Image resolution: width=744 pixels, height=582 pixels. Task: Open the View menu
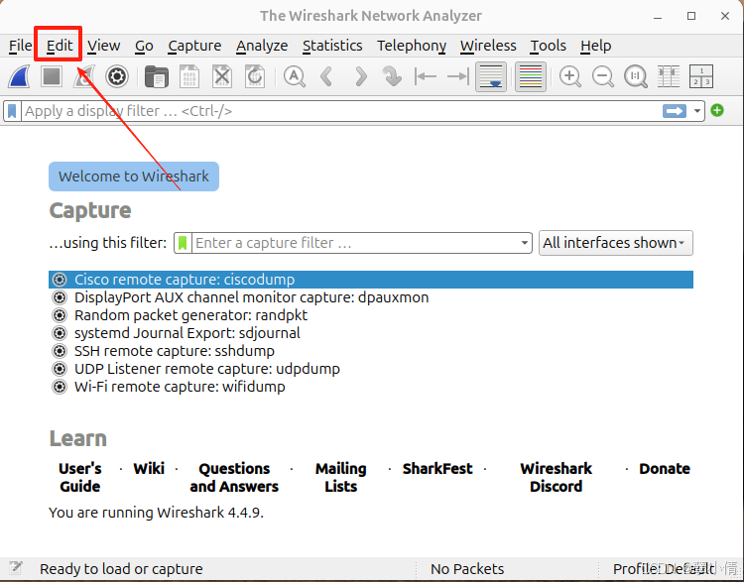pyautogui.click(x=103, y=46)
